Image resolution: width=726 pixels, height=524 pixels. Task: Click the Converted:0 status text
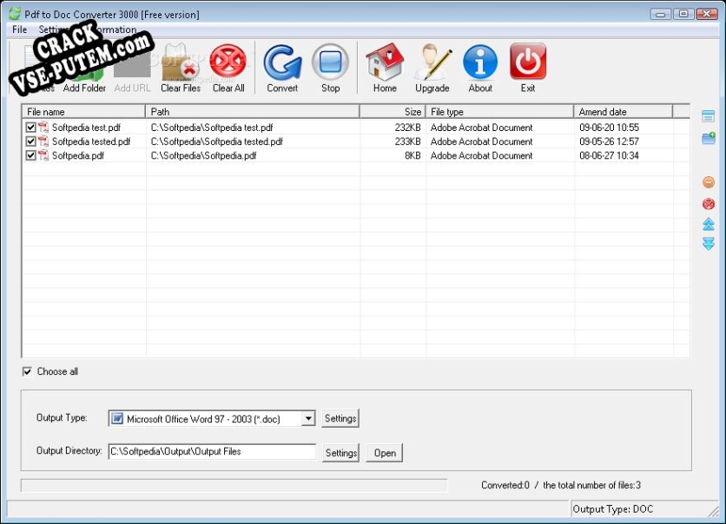pyautogui.click(x=505, y=485)
